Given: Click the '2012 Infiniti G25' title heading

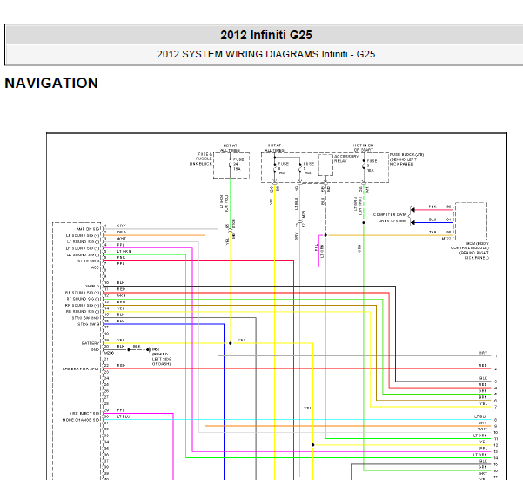Looking at the screenshot, I should (x=266, y=35).
